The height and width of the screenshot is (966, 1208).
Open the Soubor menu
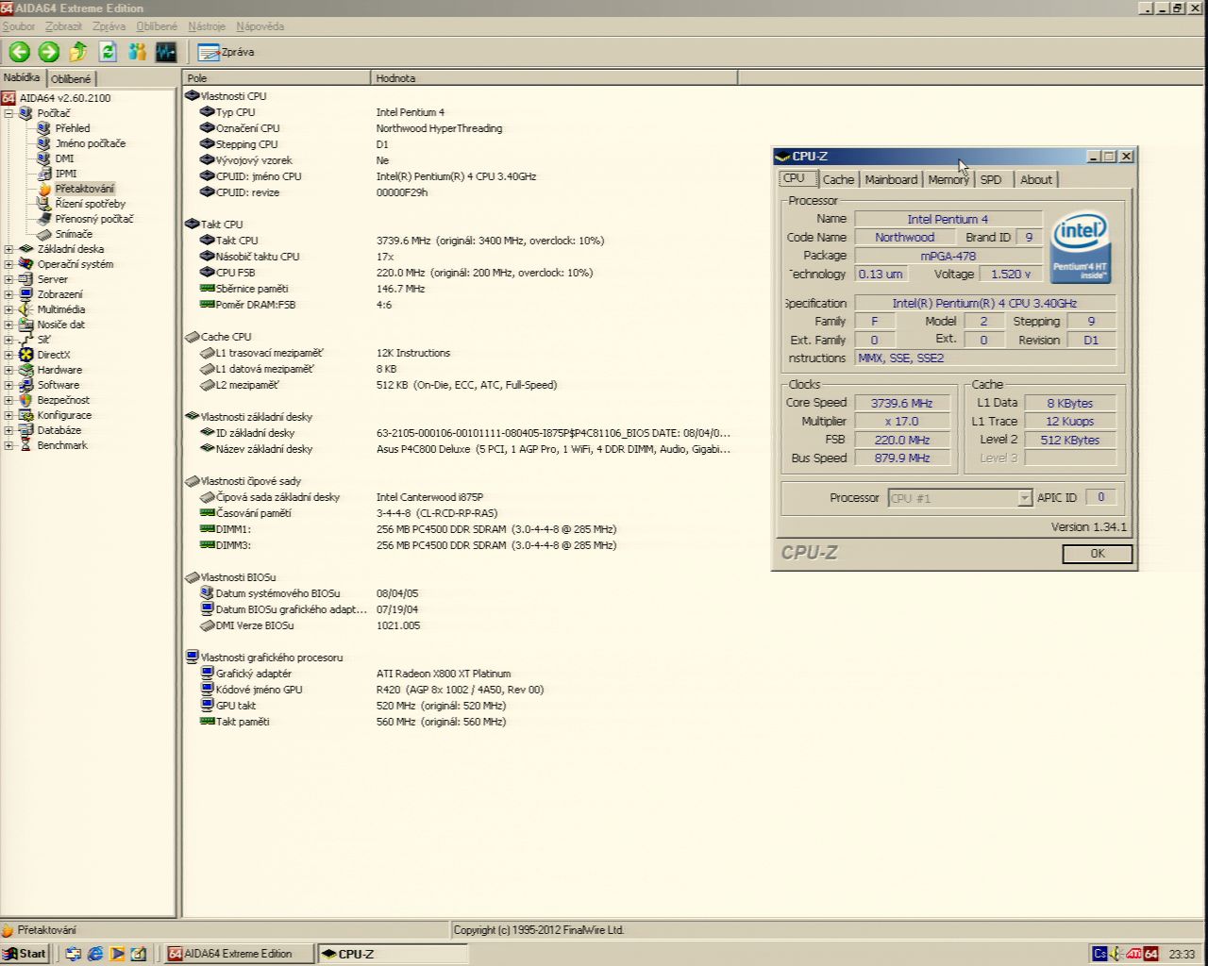tap(19, 26)
